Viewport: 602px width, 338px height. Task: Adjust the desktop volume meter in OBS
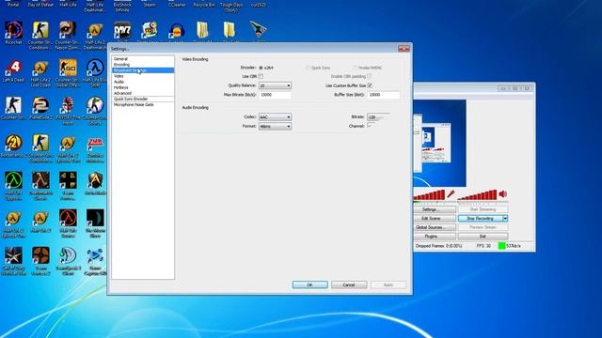click(477, 195)
